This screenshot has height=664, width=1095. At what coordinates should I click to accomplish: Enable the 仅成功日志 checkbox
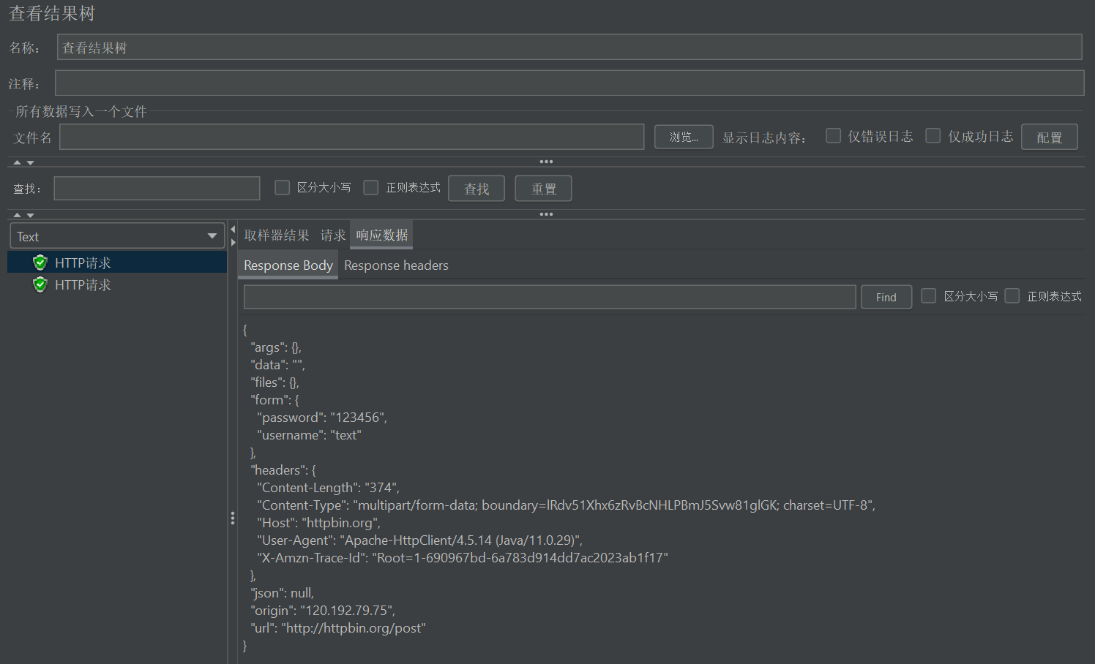coord(933,136)
